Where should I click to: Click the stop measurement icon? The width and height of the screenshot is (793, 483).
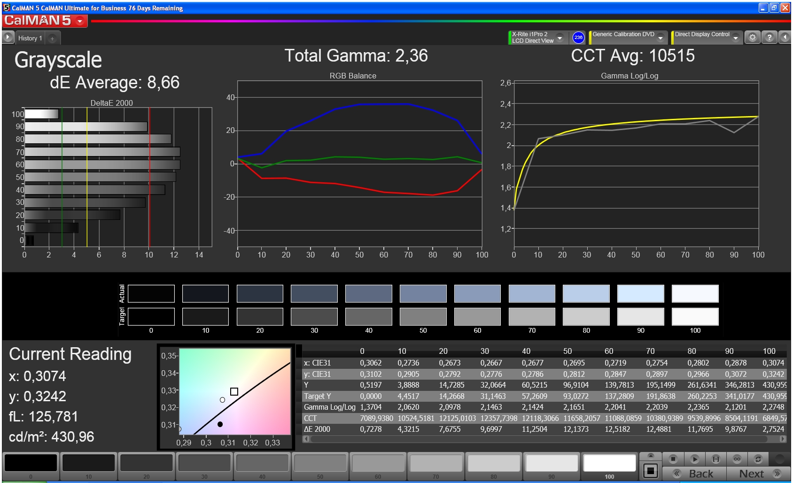(673, 459)
